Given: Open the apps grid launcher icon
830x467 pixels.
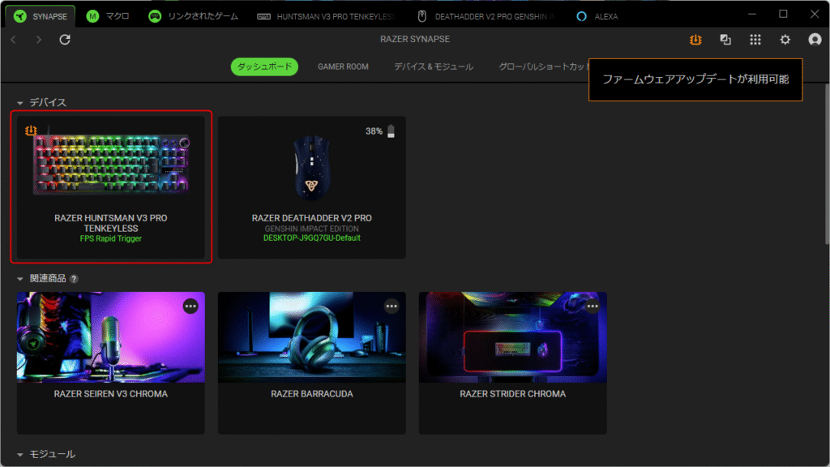Looking at the screenshot, I should [755, 40].
